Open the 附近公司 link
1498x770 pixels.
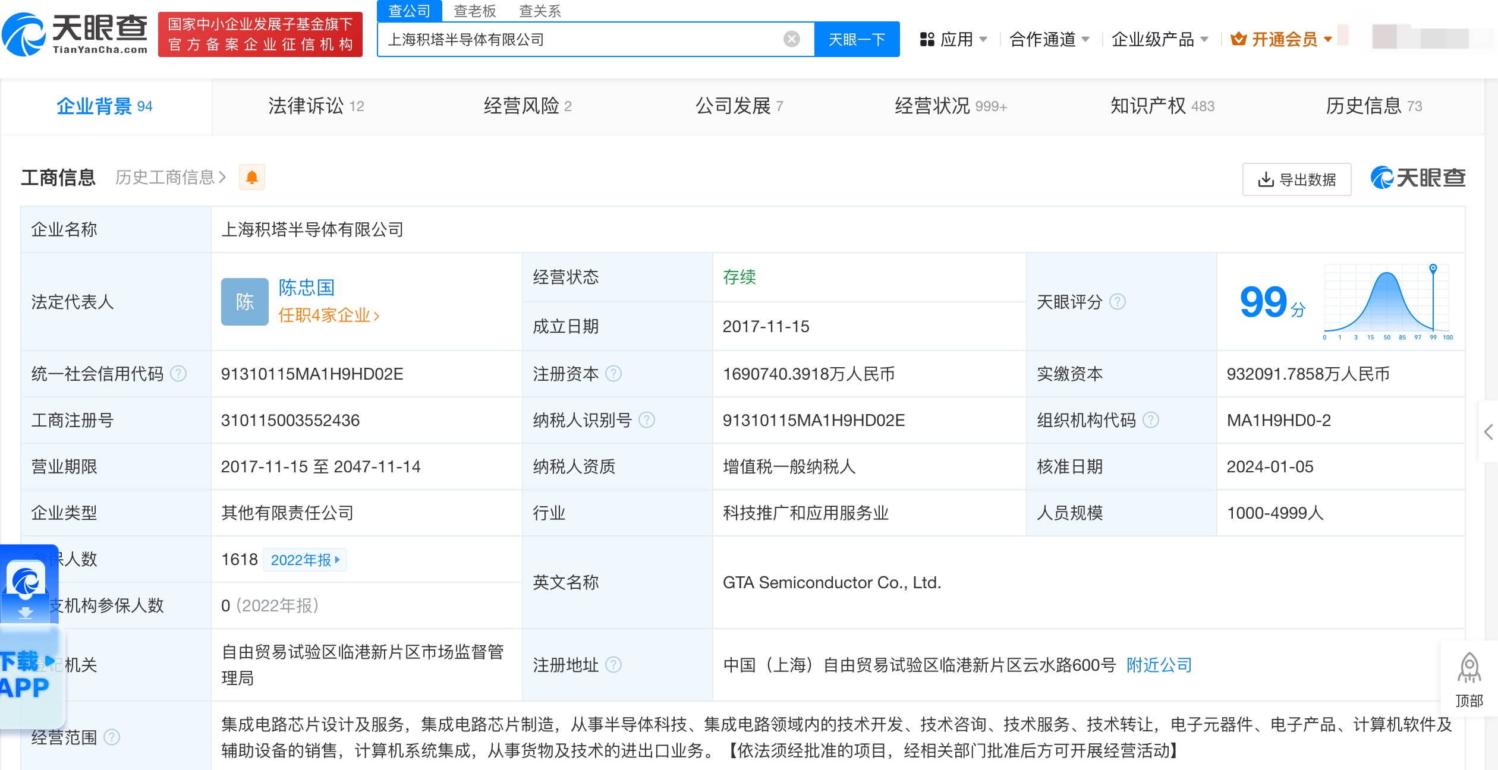[1159, 665]
